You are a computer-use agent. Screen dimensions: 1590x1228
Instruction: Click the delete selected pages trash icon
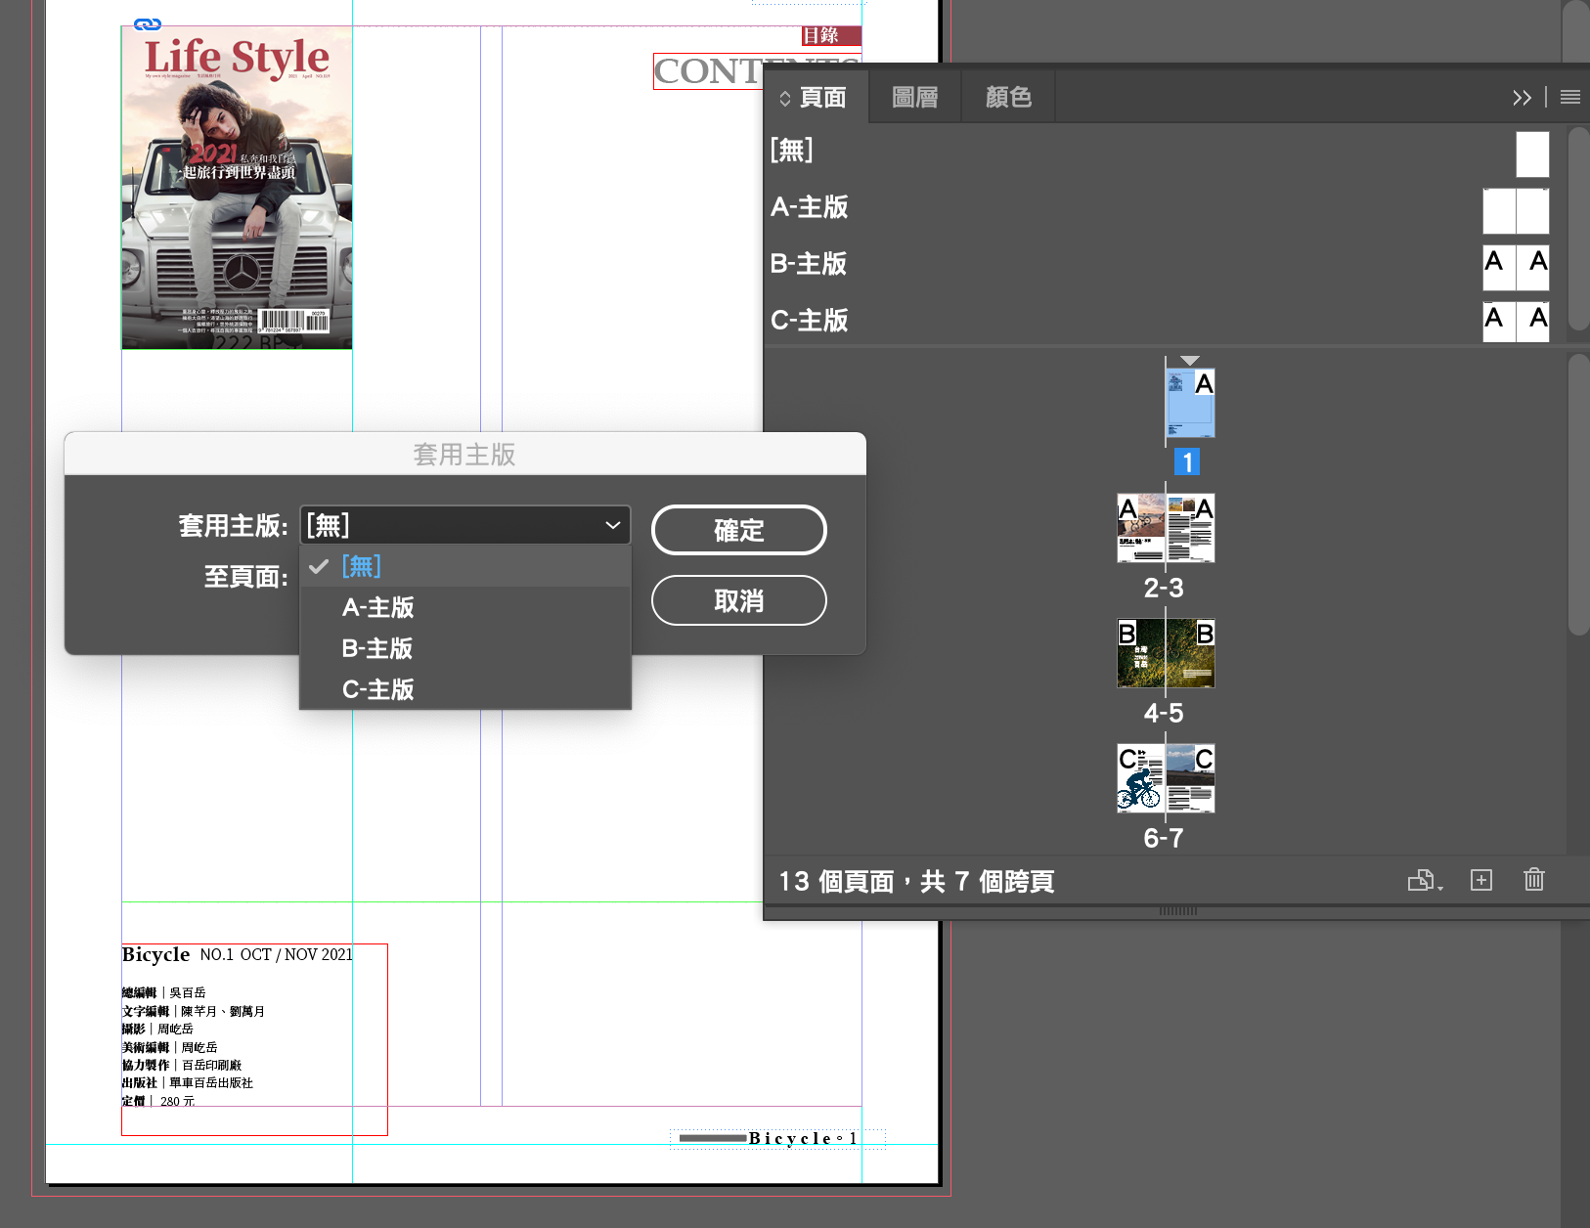point(1533,881)
